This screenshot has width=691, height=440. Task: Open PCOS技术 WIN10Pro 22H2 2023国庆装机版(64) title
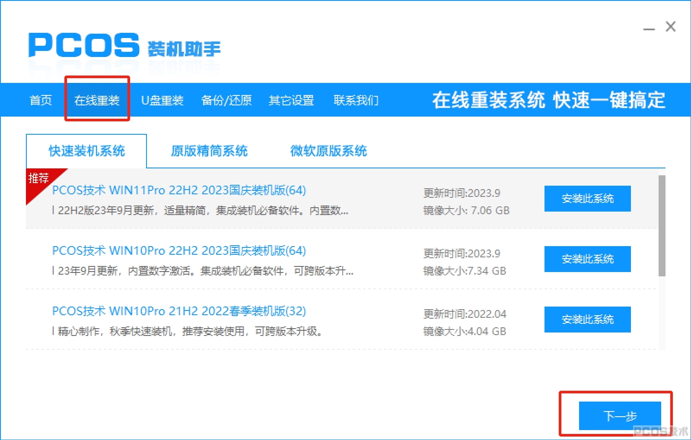pyautogui.click(x=179, y=251)
